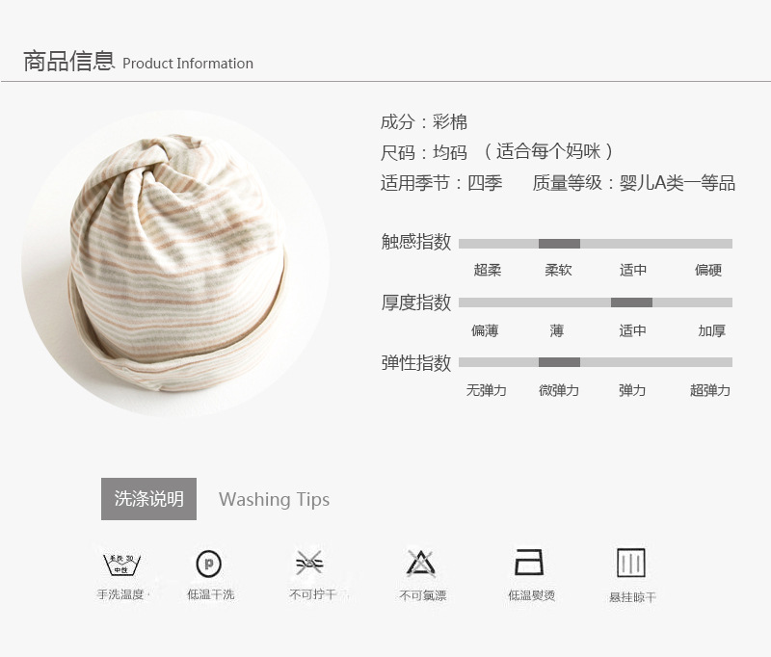The image size is (771, 657).
Task: Click the dark marker on 弹性指数 bar
Action: pos(559,362)
